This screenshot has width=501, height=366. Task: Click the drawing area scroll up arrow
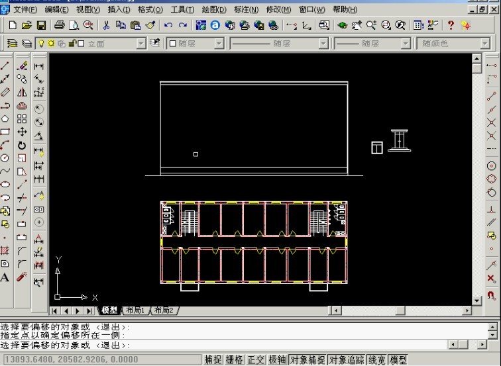[x=476, y=58]
